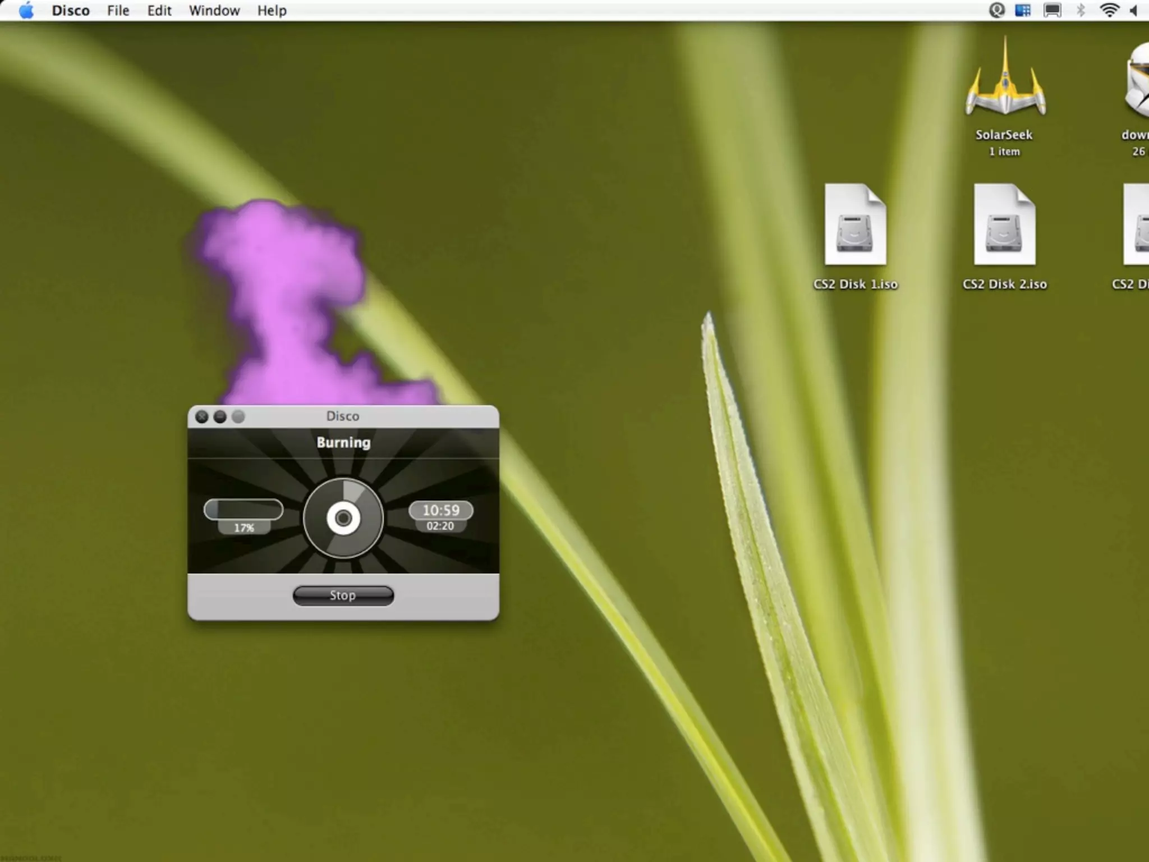Open the volume speaker menu
Image resolution: width=1149 pixels, height=862 pixels.
pos(1134,11)
